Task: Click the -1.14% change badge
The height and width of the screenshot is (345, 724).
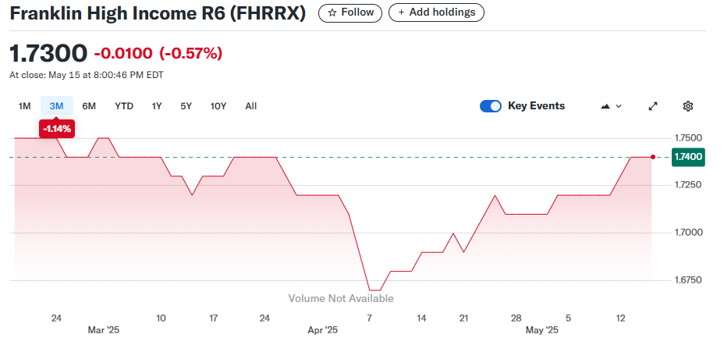Action: point(57,129)
